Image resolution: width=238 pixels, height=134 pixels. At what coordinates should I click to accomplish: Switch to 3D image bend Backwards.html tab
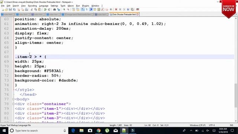coord(77,15)
